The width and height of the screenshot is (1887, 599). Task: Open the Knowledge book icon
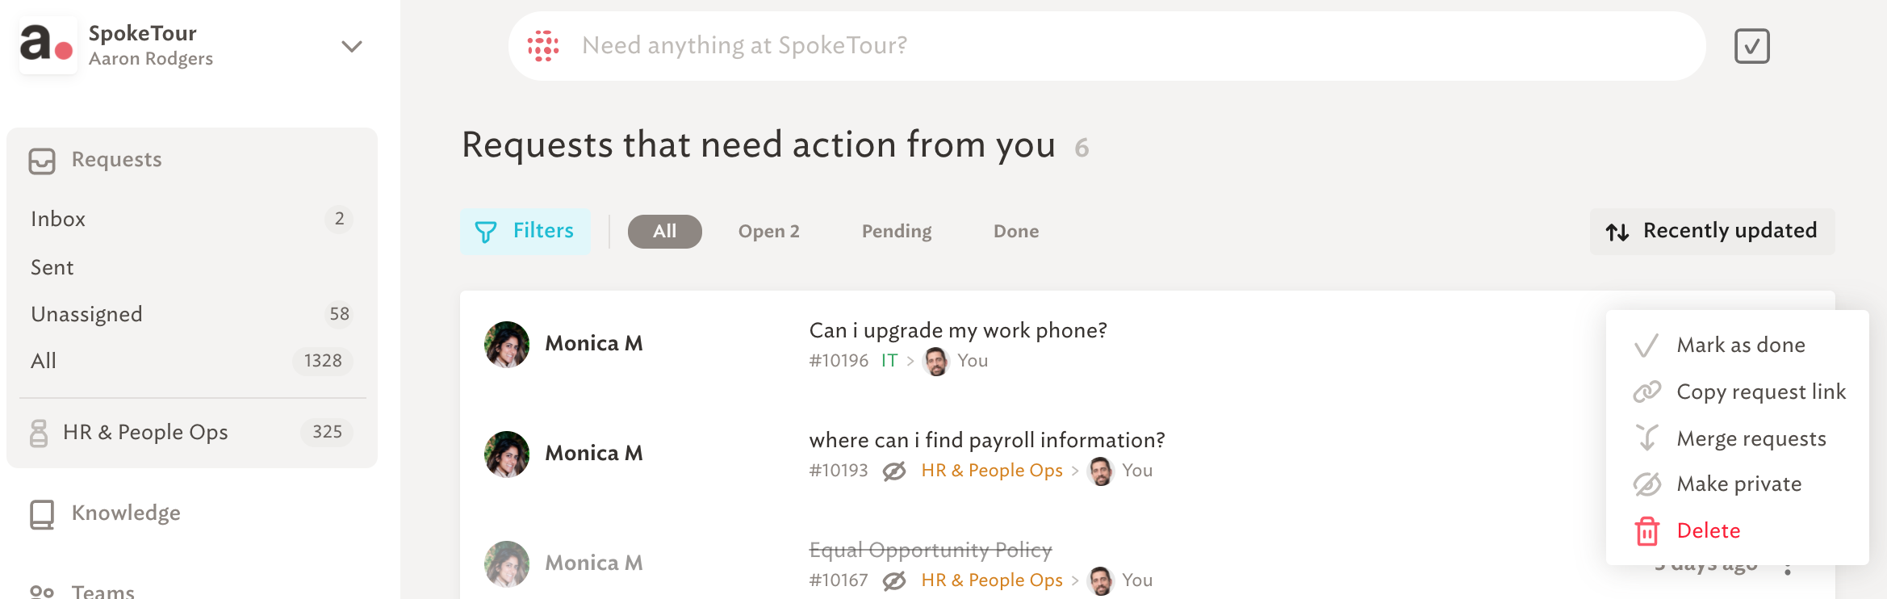point(42,514)
